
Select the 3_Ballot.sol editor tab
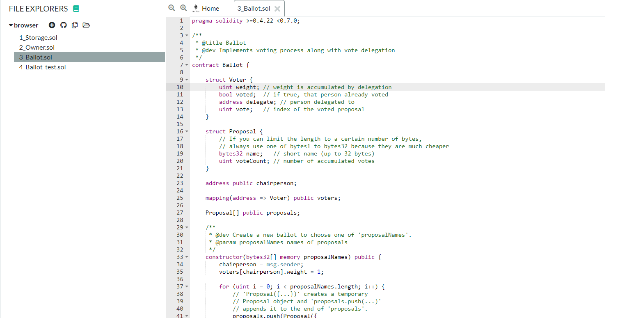point(254,9)
